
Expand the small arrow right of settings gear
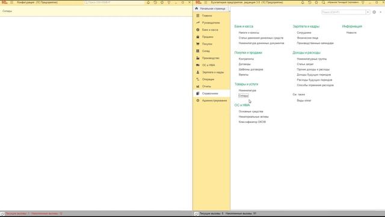(x=381, y=12)
